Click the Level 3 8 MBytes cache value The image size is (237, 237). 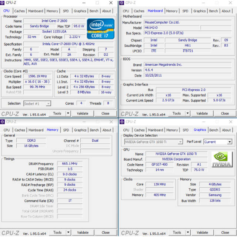[x=84, y=92]
